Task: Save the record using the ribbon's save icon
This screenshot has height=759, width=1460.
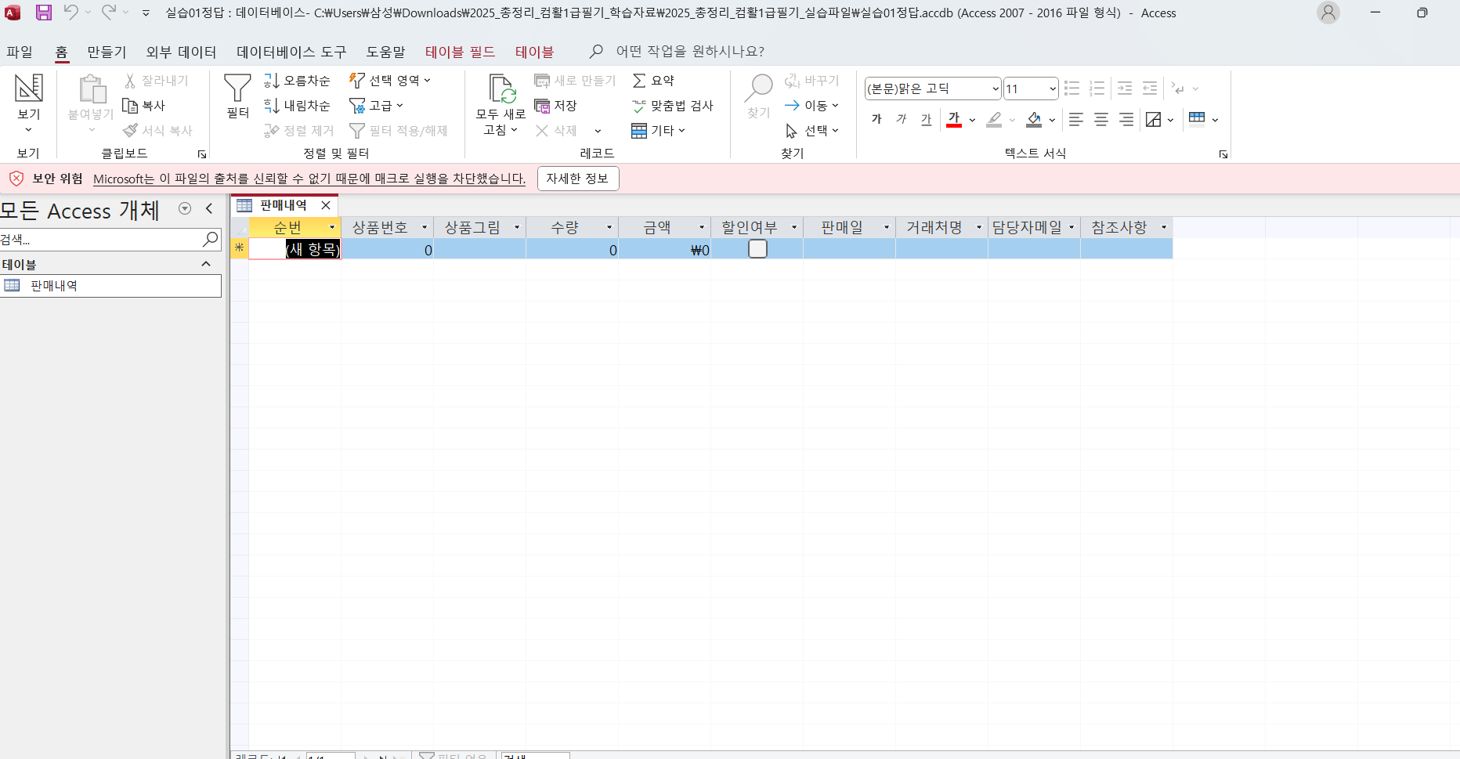Action: tap(555, 106)
